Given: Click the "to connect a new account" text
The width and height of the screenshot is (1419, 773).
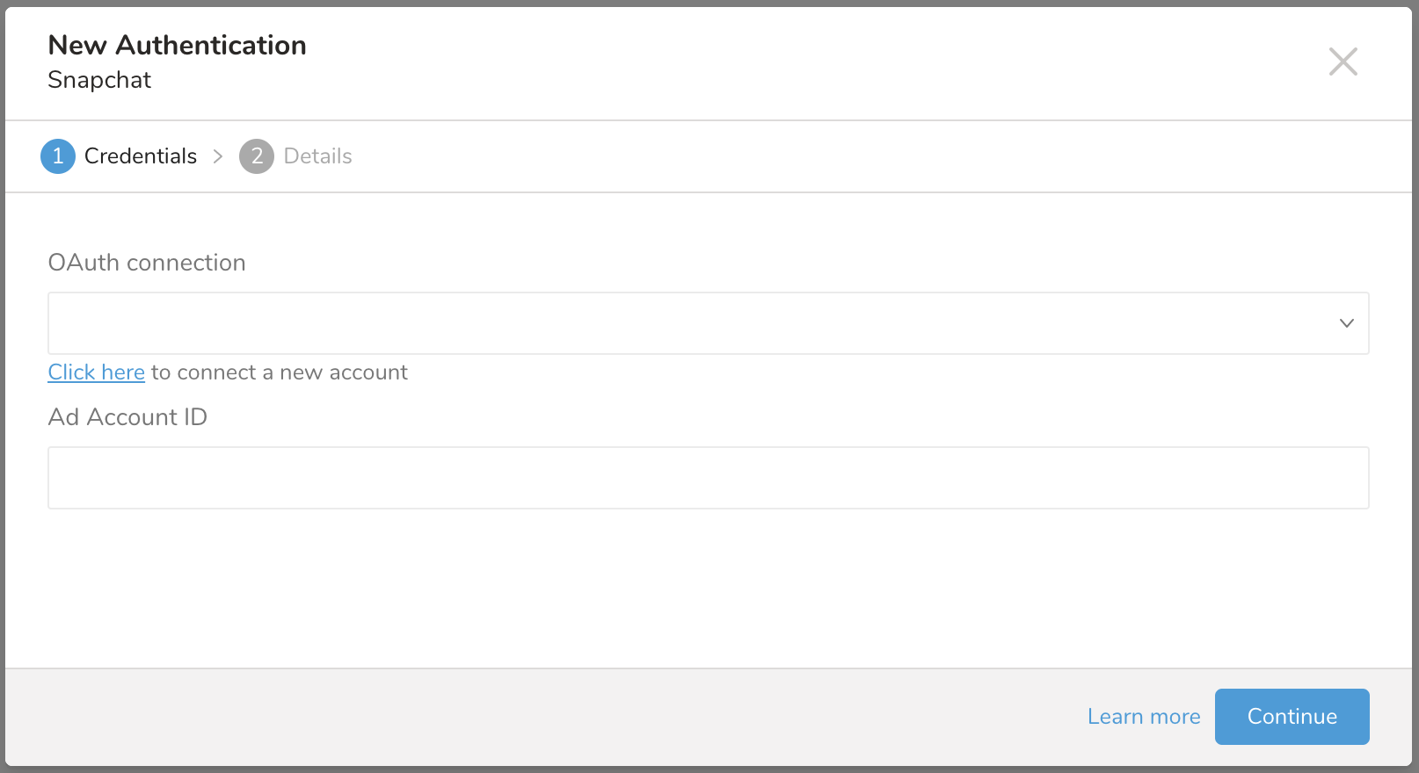Looking at the screenshot, I should [x=280, y=372].
